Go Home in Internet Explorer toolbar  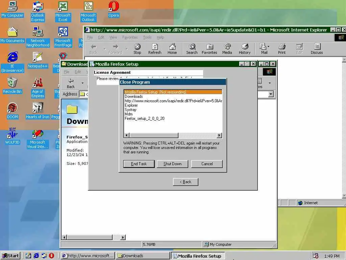pyautogui.click(x=172, y=49)
